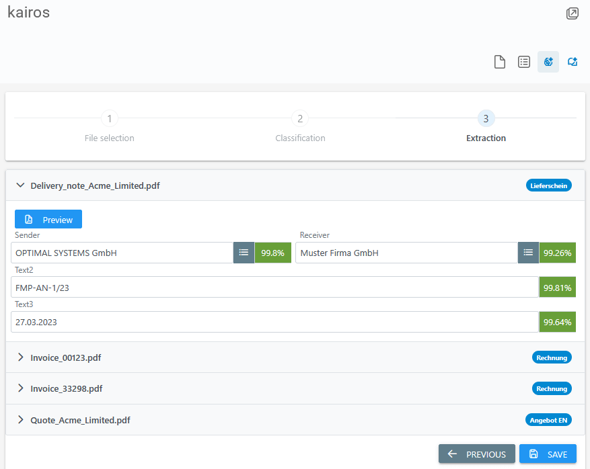Click the blank document icon in toolbar
Screen dimensions: 590x469
tap(500, 62)
